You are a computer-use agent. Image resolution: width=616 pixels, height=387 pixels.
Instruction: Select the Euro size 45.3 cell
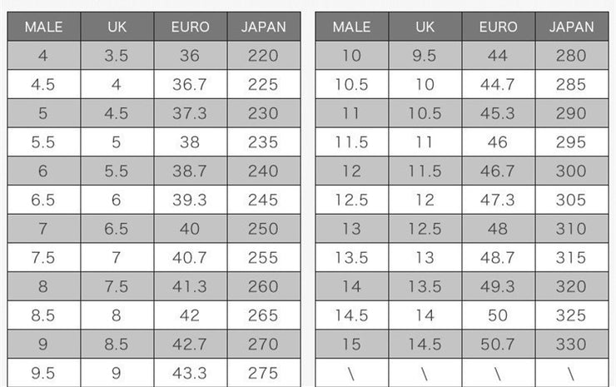[498, 114]
